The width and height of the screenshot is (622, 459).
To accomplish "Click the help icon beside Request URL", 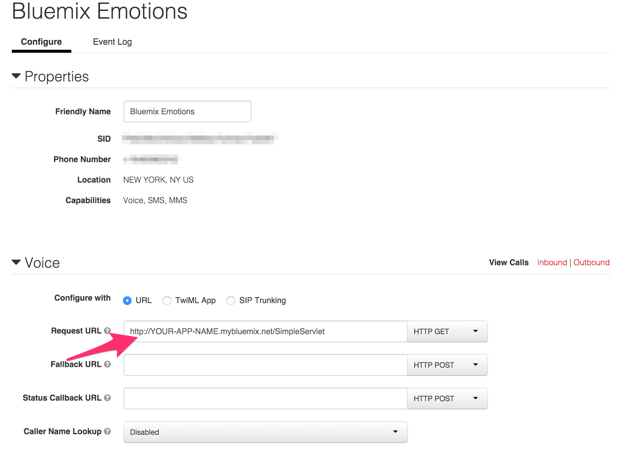I will point(107,331).
